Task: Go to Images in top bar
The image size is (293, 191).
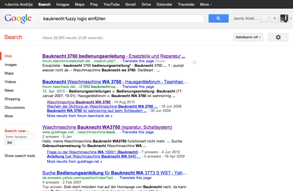Action: 63,4
